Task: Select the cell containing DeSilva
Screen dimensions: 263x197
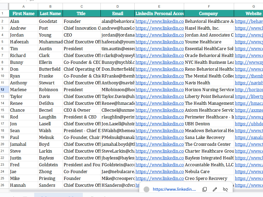Action: point(50,103)
